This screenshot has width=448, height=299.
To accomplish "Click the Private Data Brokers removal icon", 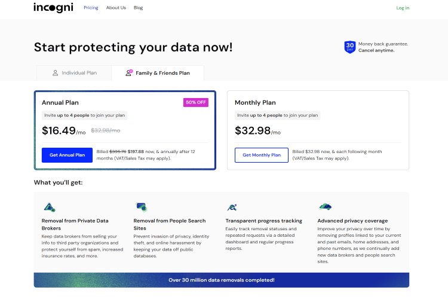I will (50, 207).
